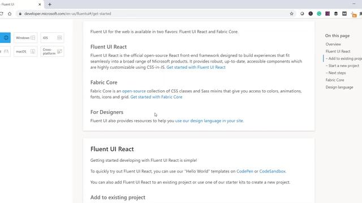Screen dimensions: 362x203
Task: Click the large Fluent UI React section heading
Action: [112, 149]
